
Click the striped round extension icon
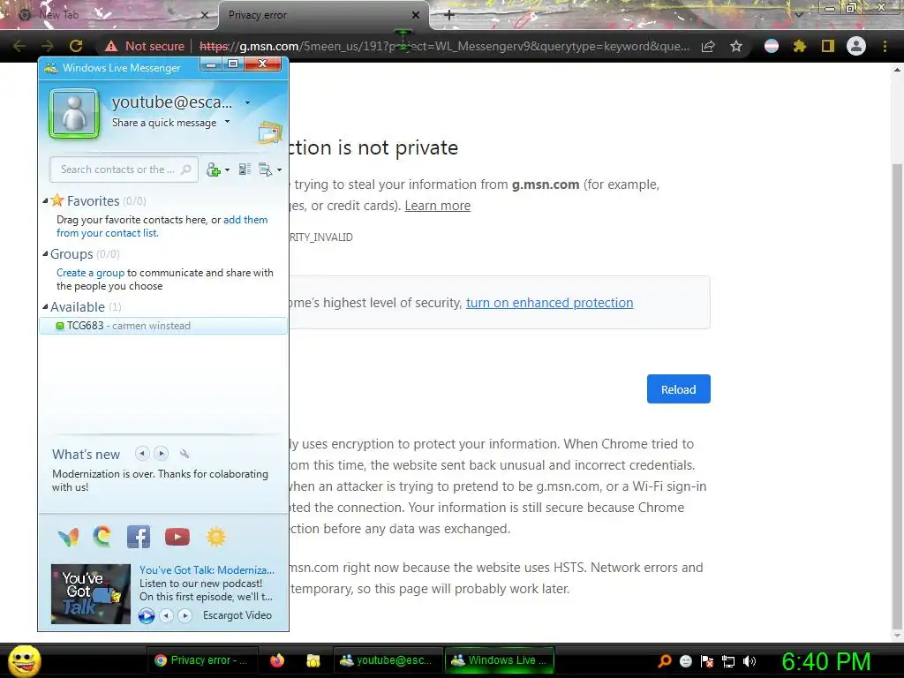point(772,46)
